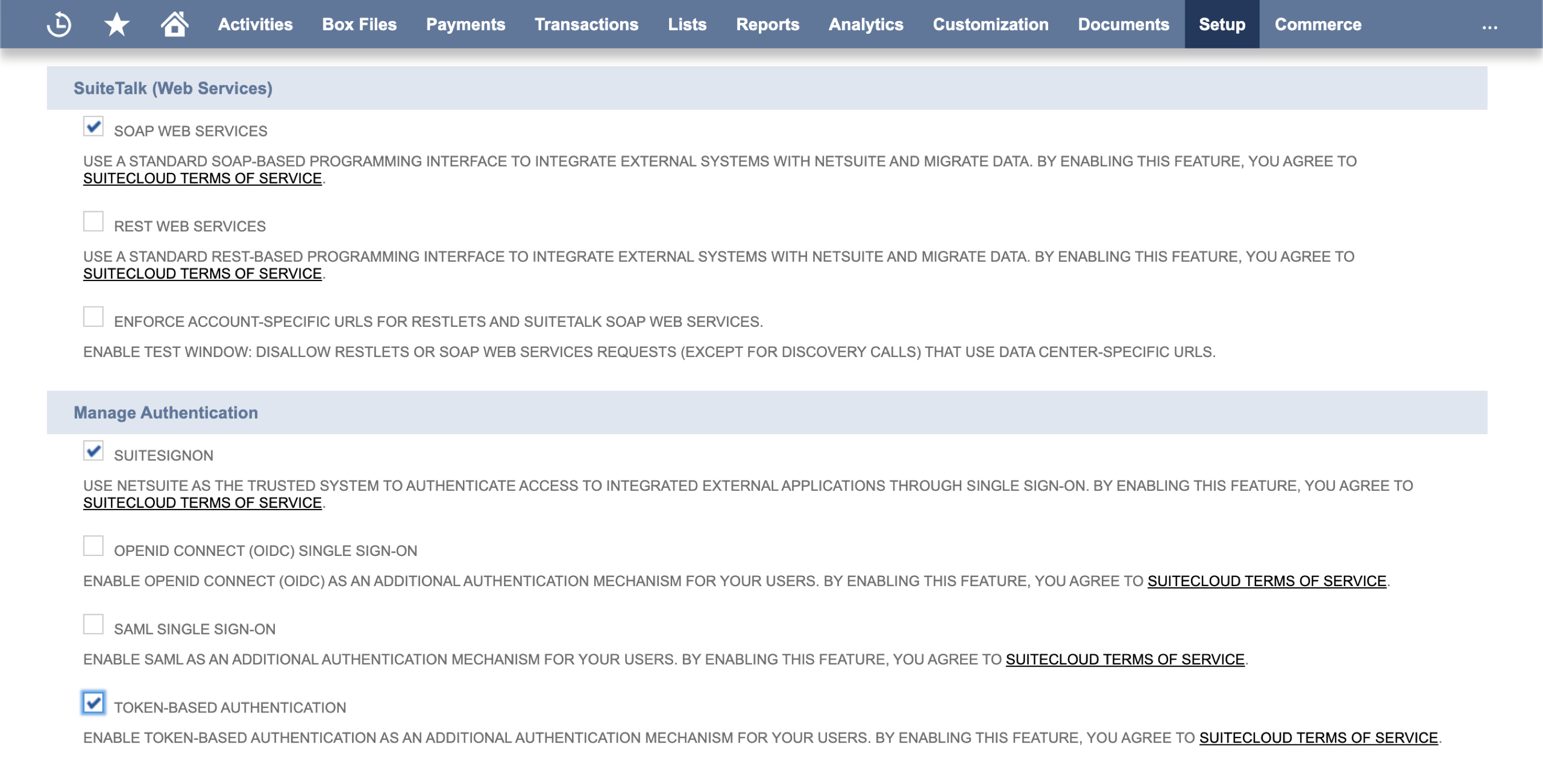
Task: Click SuiteCloud Terms of Service under REST Web Services
Action: coord(202,274)
